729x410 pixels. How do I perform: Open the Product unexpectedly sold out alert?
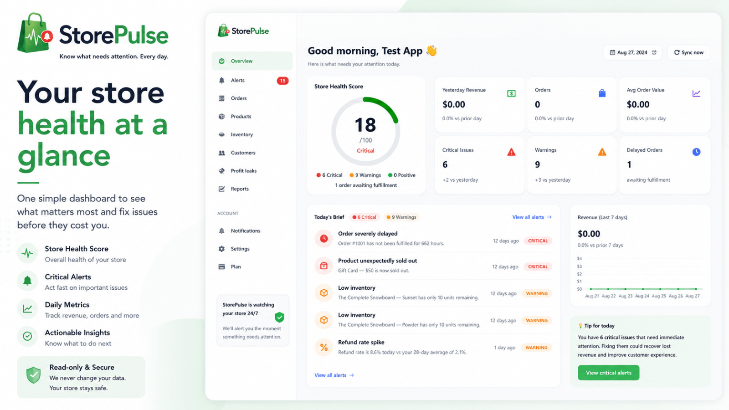(433, 266)
